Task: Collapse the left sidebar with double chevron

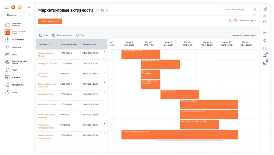Action: [x=29, y=7]
